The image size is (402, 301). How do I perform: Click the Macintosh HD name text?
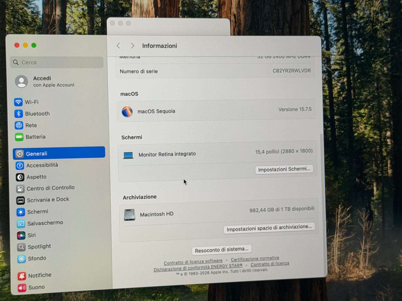(x=157, y=214)
